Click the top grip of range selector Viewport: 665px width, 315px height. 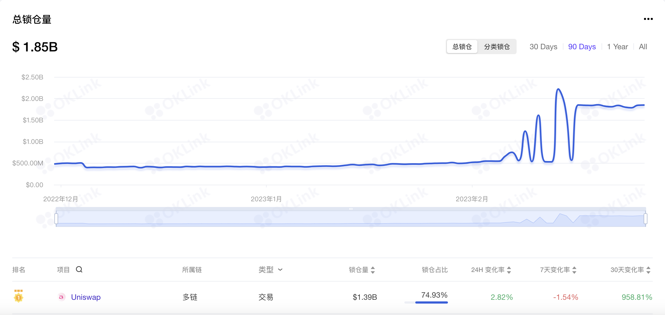351,209
